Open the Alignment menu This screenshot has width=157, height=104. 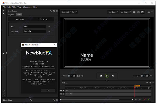(27, 7)
